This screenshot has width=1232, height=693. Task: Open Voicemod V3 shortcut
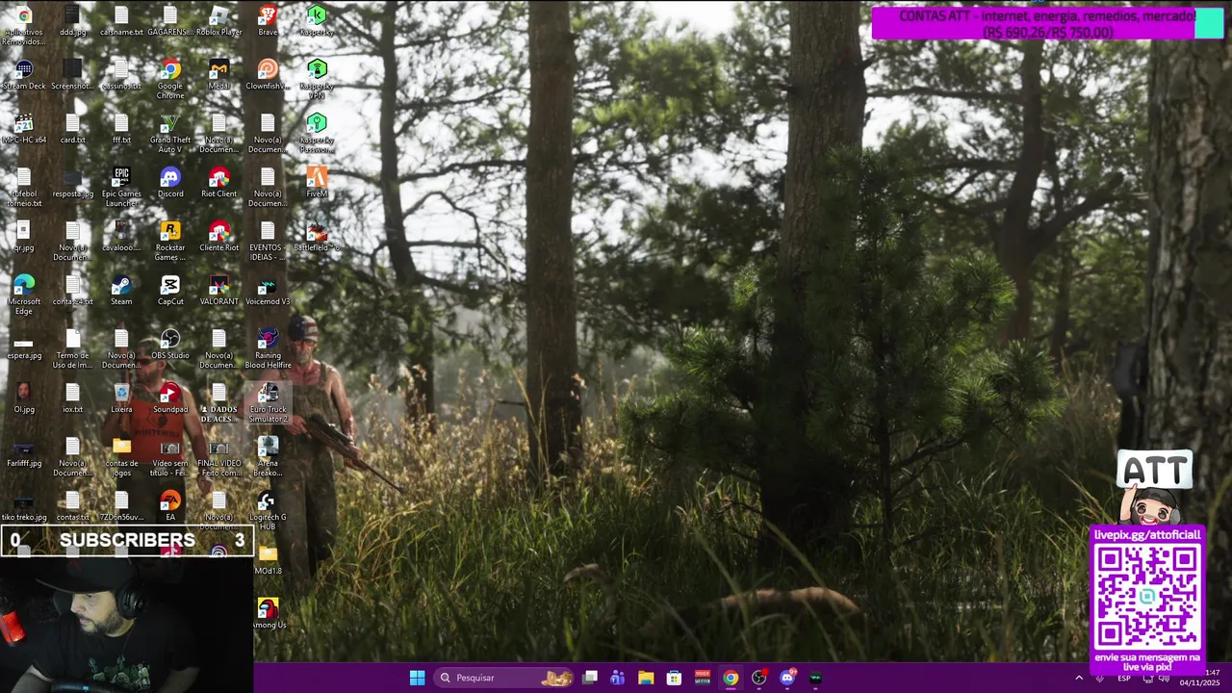coord(268,291)
